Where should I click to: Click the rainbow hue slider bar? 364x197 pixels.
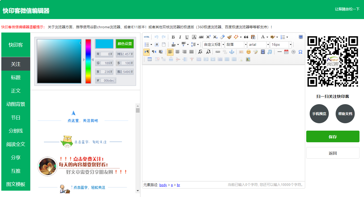coord(88,61)
